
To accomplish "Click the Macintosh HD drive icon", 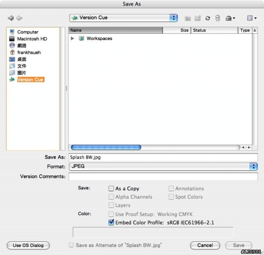I will [12, 39].
